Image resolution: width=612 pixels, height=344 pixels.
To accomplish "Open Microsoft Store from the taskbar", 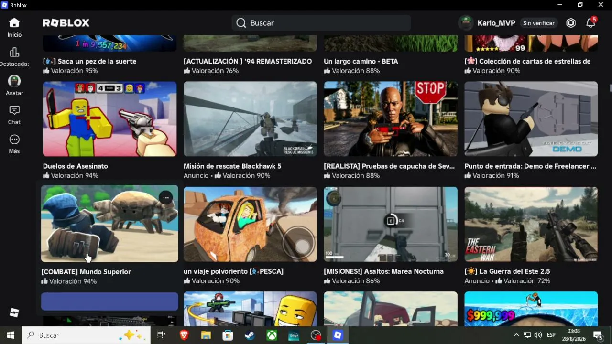I will tap(228, 335).
